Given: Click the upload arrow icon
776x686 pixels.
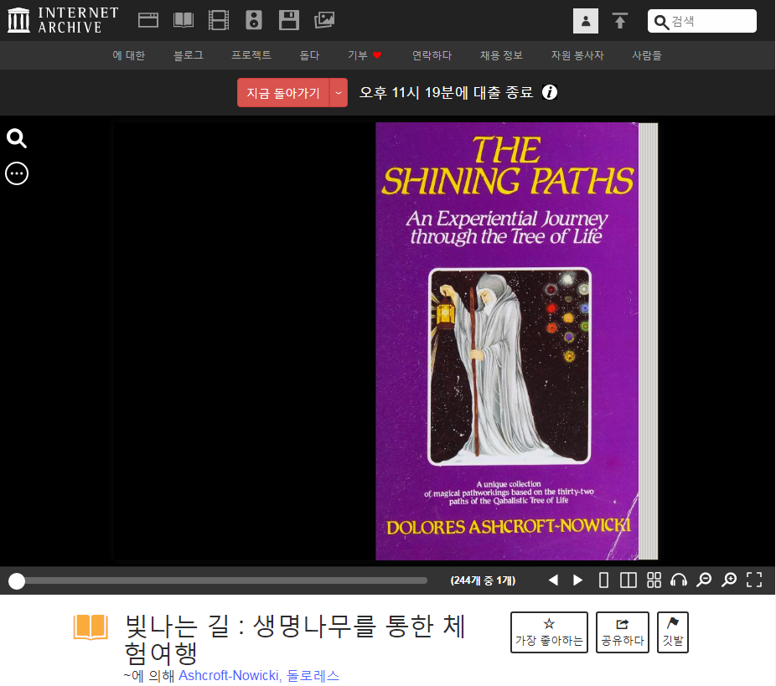Looking at the screenshot, I should pos(619,21).
